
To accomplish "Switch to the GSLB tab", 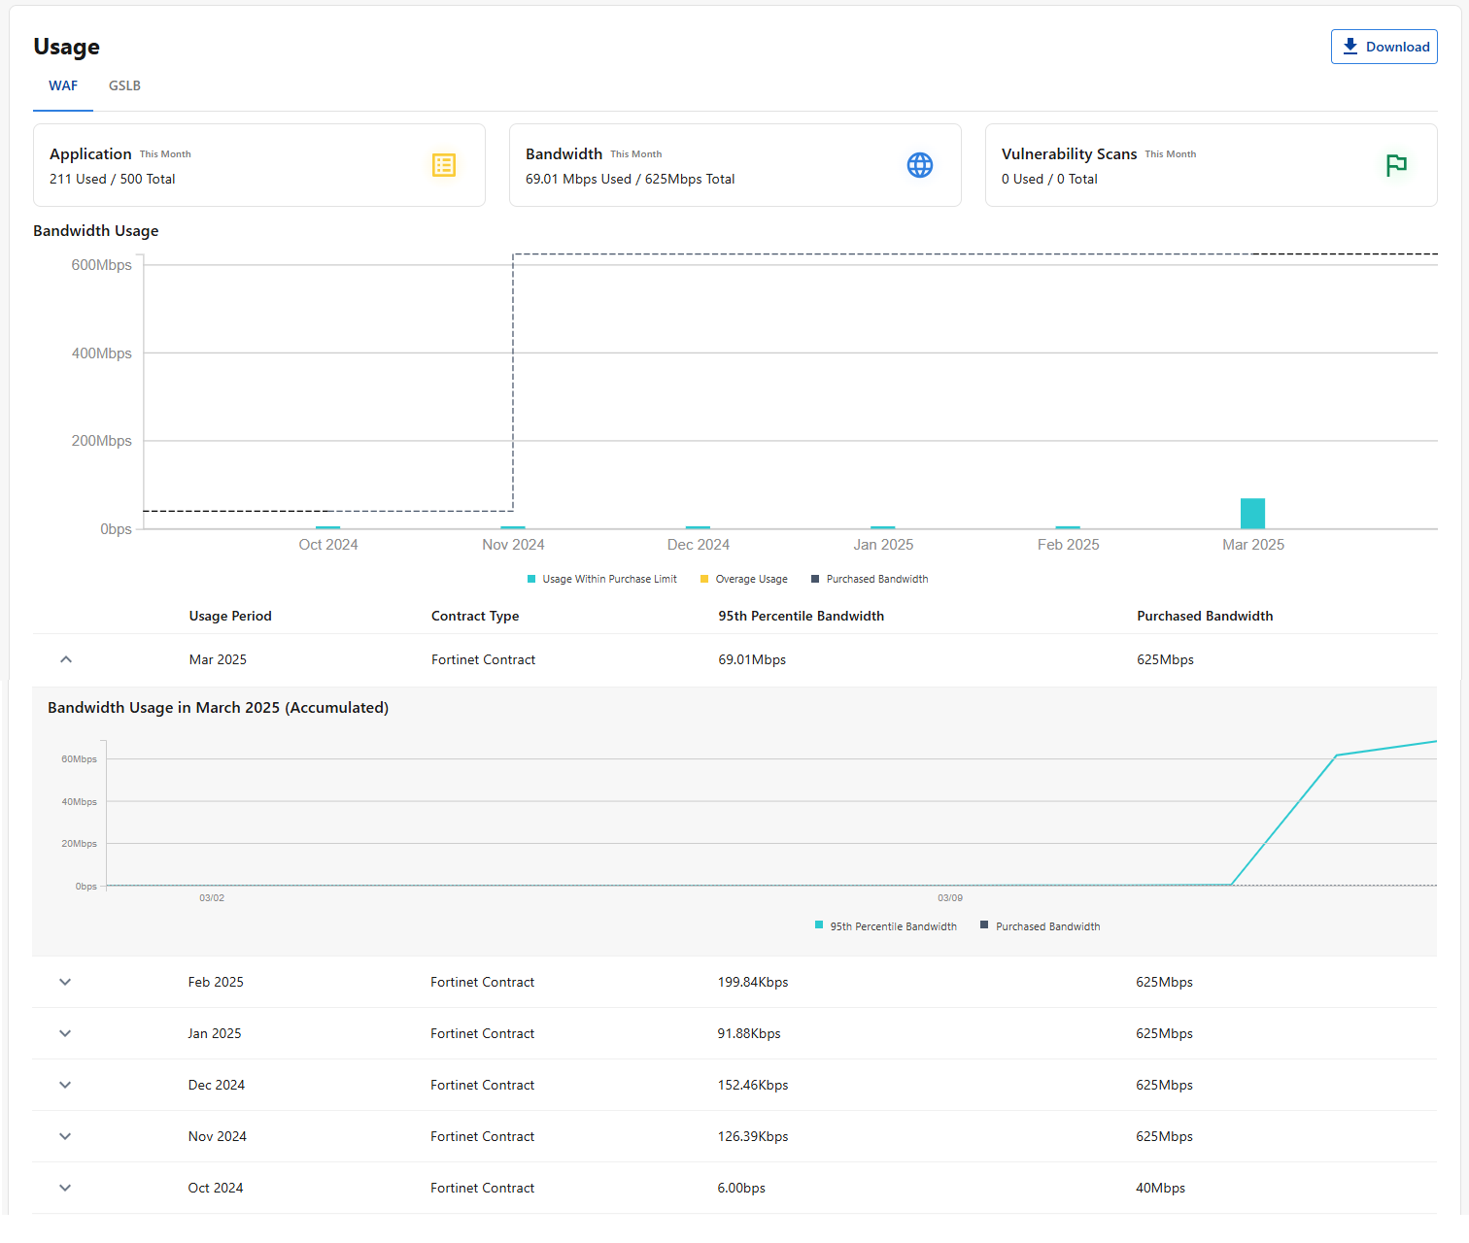I will pos(124,85).
